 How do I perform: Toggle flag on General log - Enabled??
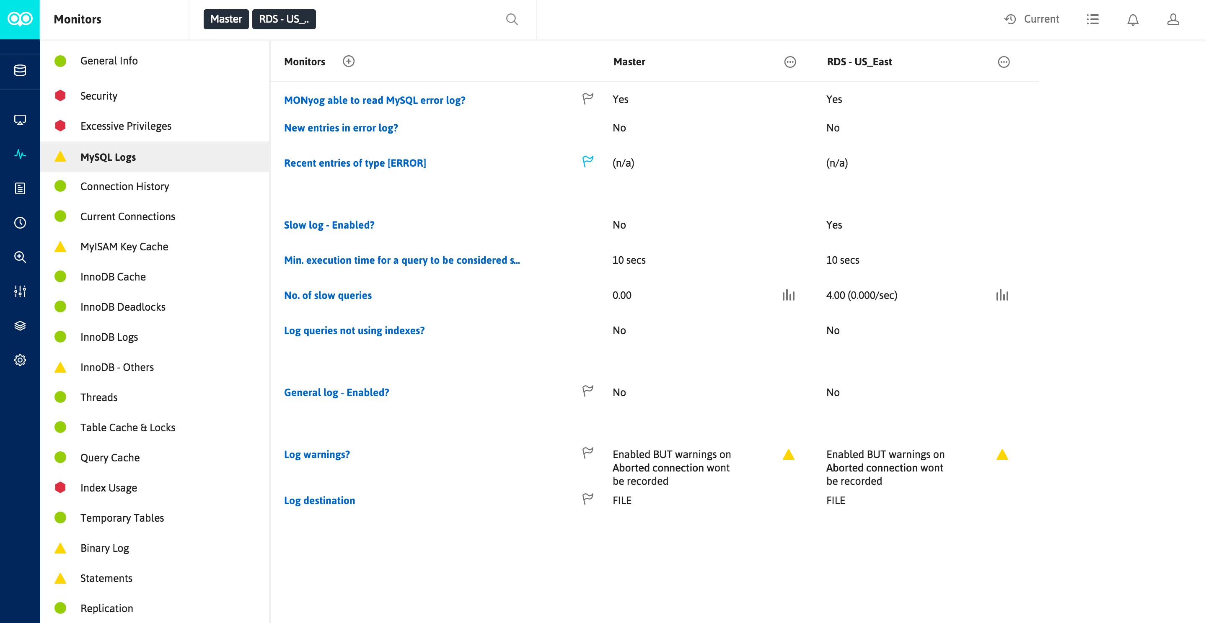[587, 391]
